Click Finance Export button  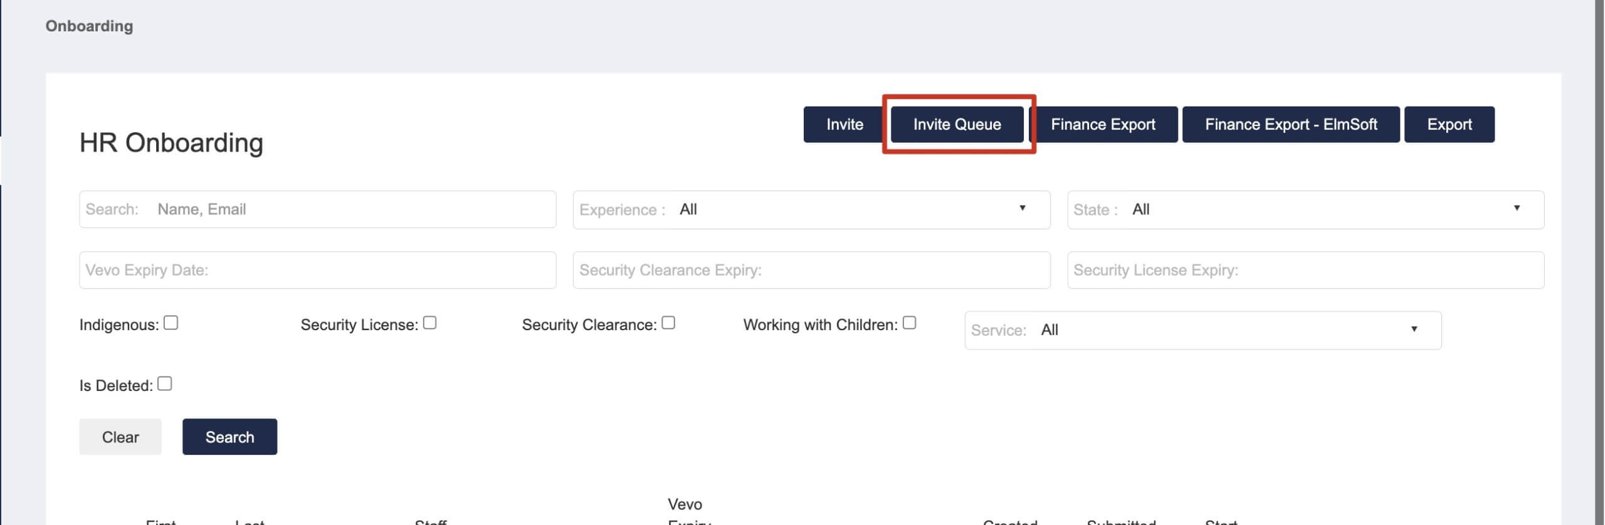point(1103,124)
